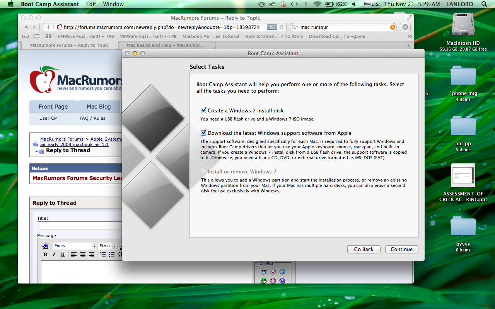Screen dimensions: 495x309
Task: Click the Add Bookmark plus button
Action: 48,27
